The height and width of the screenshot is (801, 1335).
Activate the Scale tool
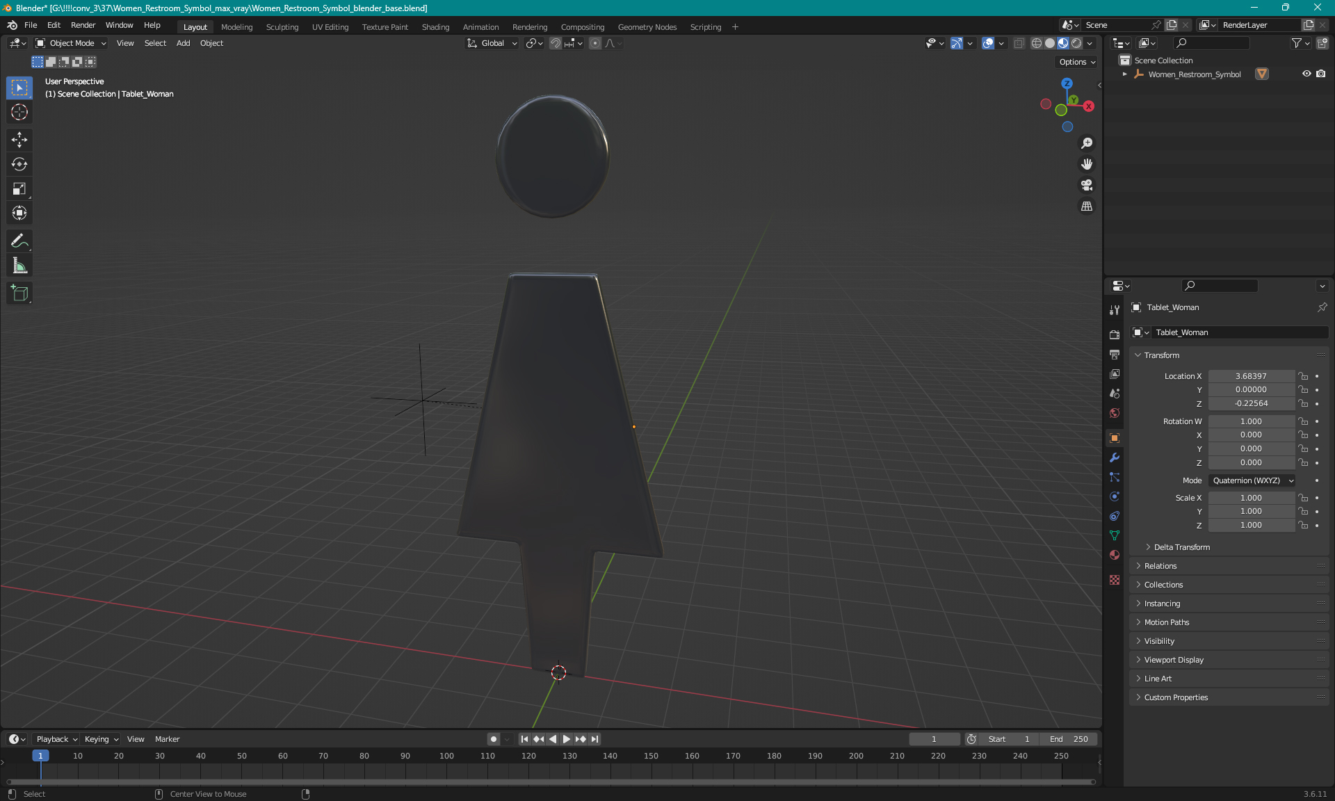tap(19, 188)
